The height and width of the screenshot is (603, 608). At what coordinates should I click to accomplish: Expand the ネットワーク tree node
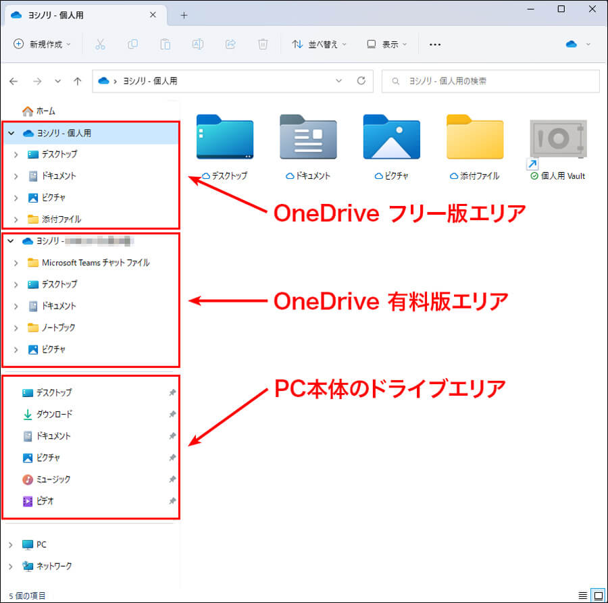point(10,567)
